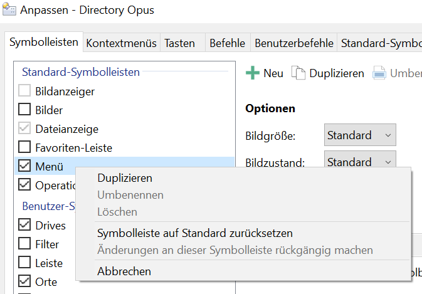Image resolution: width=422 pixels, height=294 pixels.
Task: Enable the Favoriten-Leiste checkbox
Action: tap(24, 147)
